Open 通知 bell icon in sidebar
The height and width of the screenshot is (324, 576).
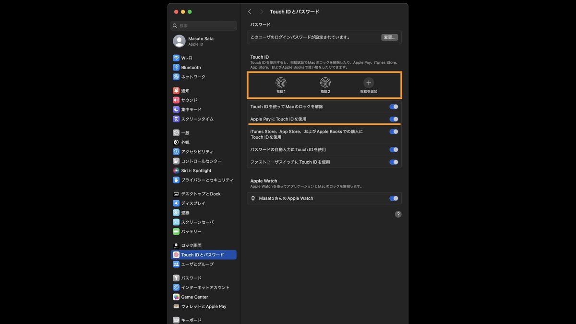coord(176,91)
